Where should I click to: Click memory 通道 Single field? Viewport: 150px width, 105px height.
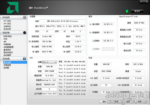point(138,71)
